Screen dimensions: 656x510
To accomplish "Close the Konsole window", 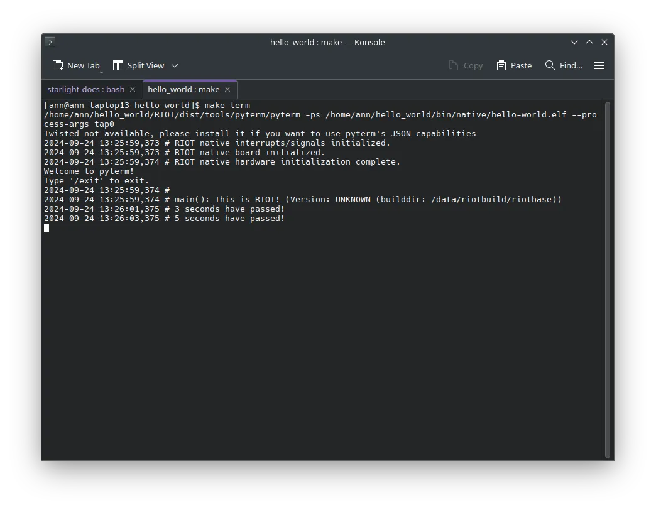I will pyautogui.click(x=604, y=42).
